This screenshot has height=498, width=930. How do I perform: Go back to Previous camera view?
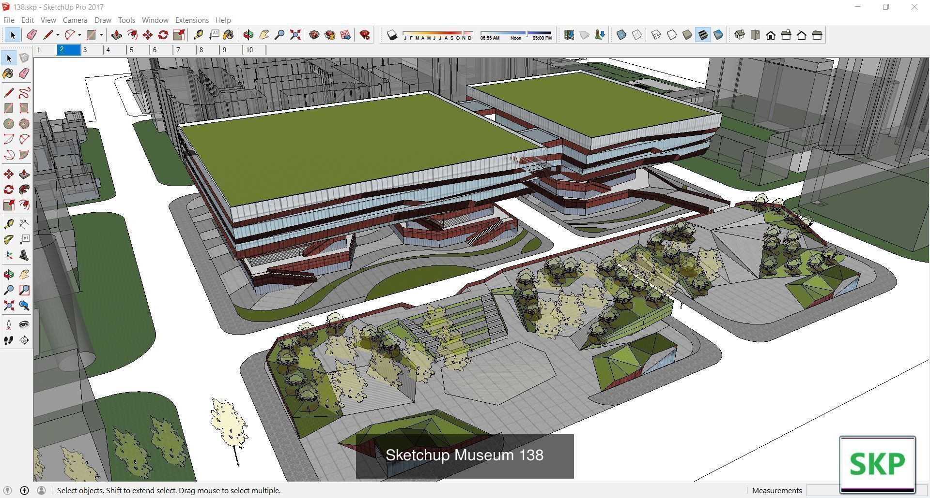click(x=24, y=306)
